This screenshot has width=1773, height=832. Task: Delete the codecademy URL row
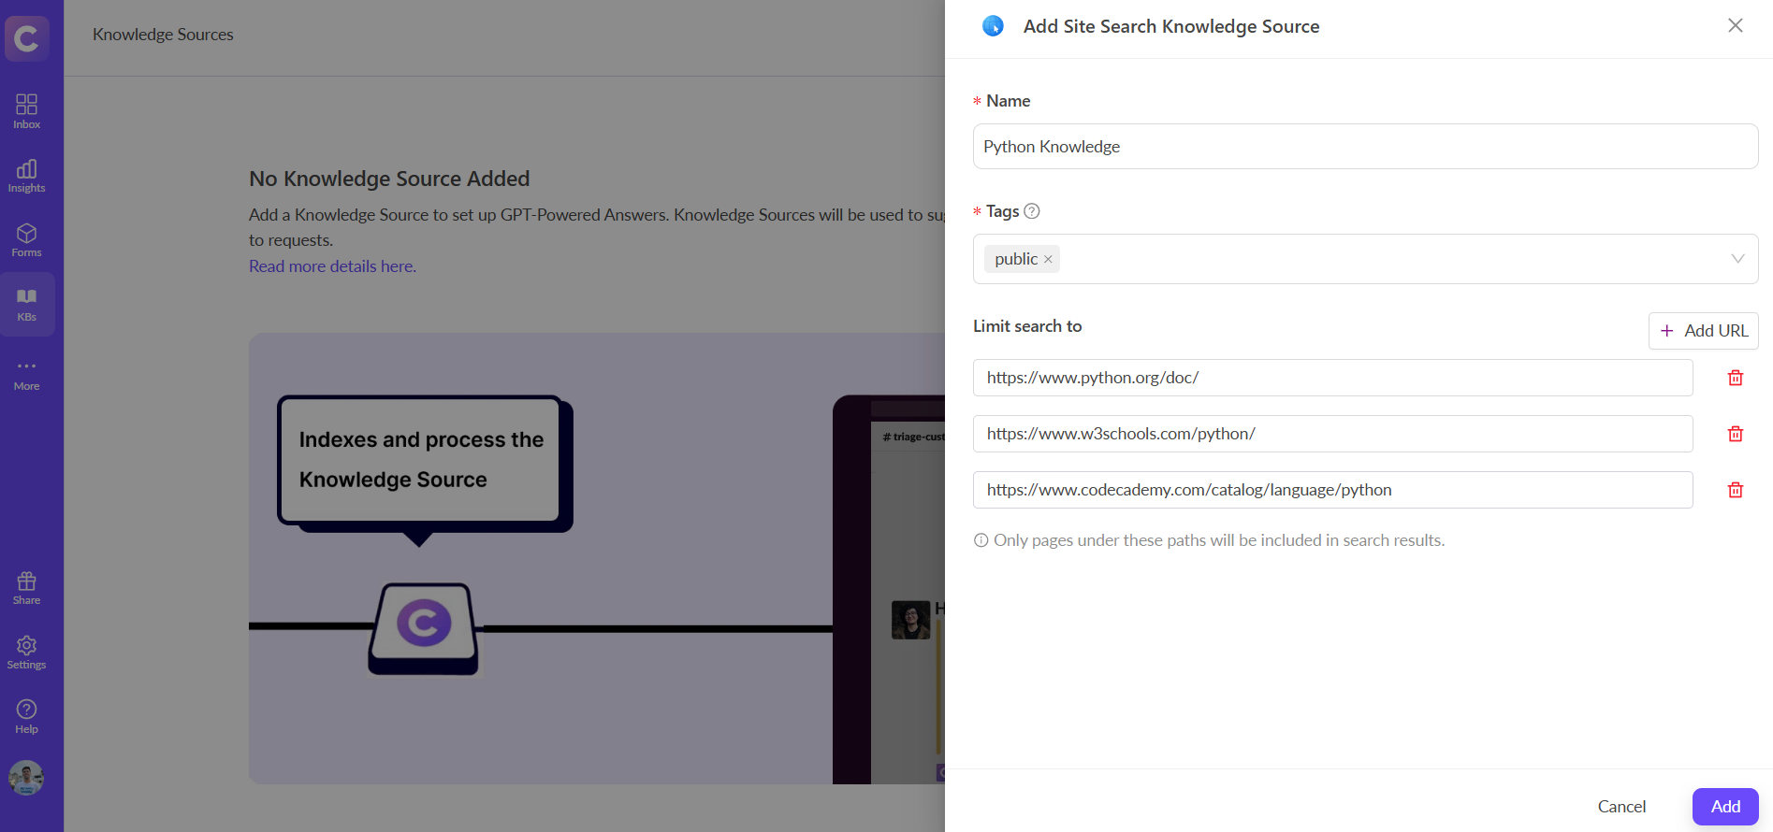click(x=1735, y=490)
